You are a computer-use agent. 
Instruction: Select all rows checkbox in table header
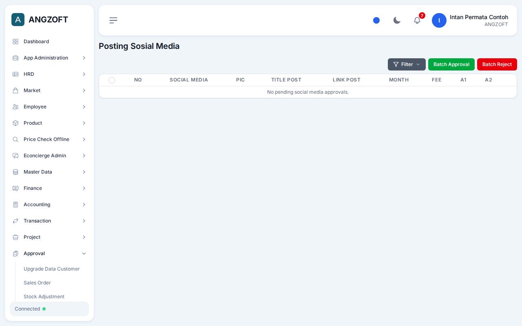click(112, 80)
